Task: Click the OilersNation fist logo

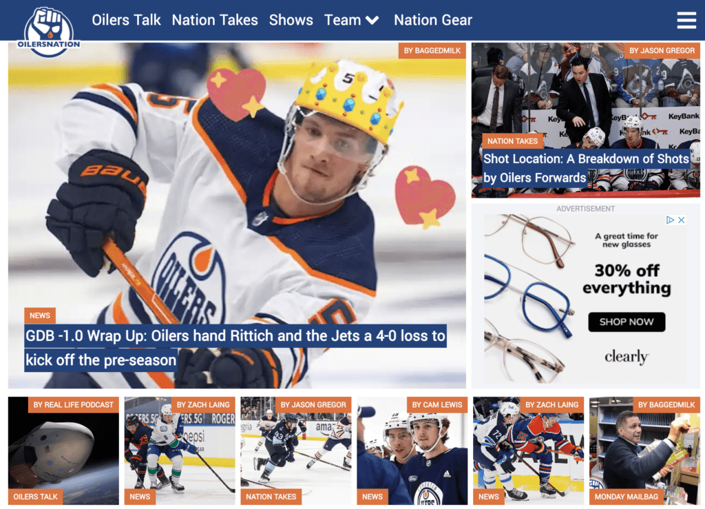Action: tap(49, 32)
